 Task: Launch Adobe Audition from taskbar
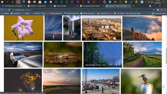pos(67,2)
